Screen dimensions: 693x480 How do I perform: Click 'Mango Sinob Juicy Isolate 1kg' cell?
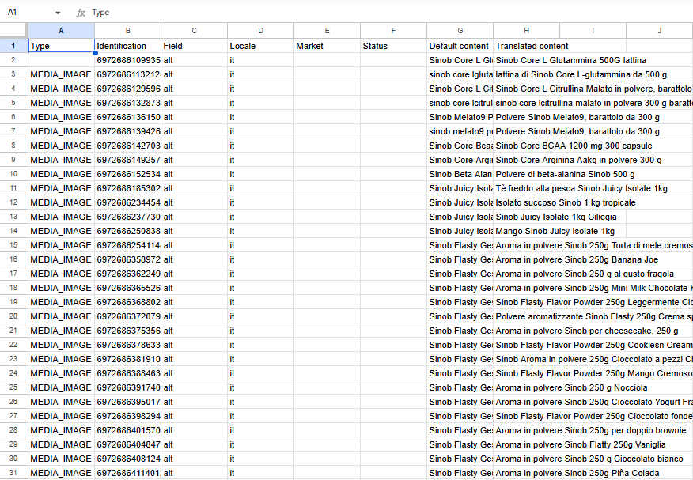555,231
